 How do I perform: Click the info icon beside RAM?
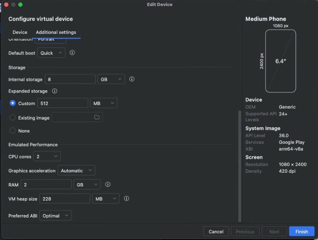pos(108,184)
